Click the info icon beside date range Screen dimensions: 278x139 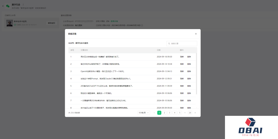click(142, 25)
